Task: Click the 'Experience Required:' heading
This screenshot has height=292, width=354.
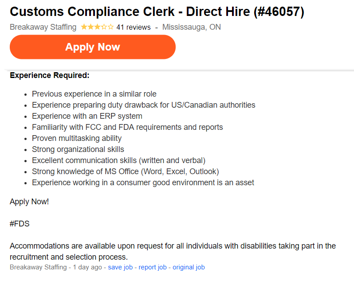Action: [x=50, y=75]
